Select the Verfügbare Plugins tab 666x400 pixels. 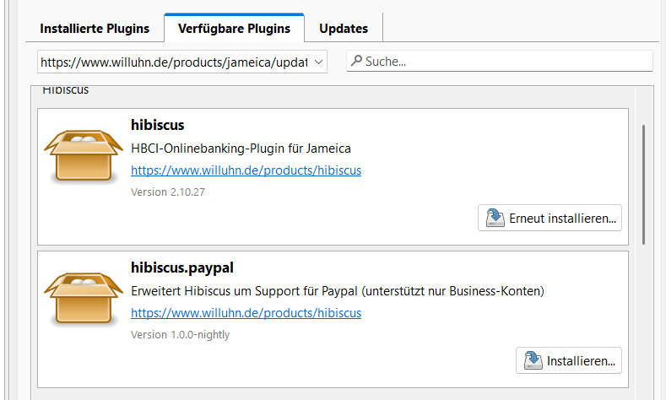(234, 29)
